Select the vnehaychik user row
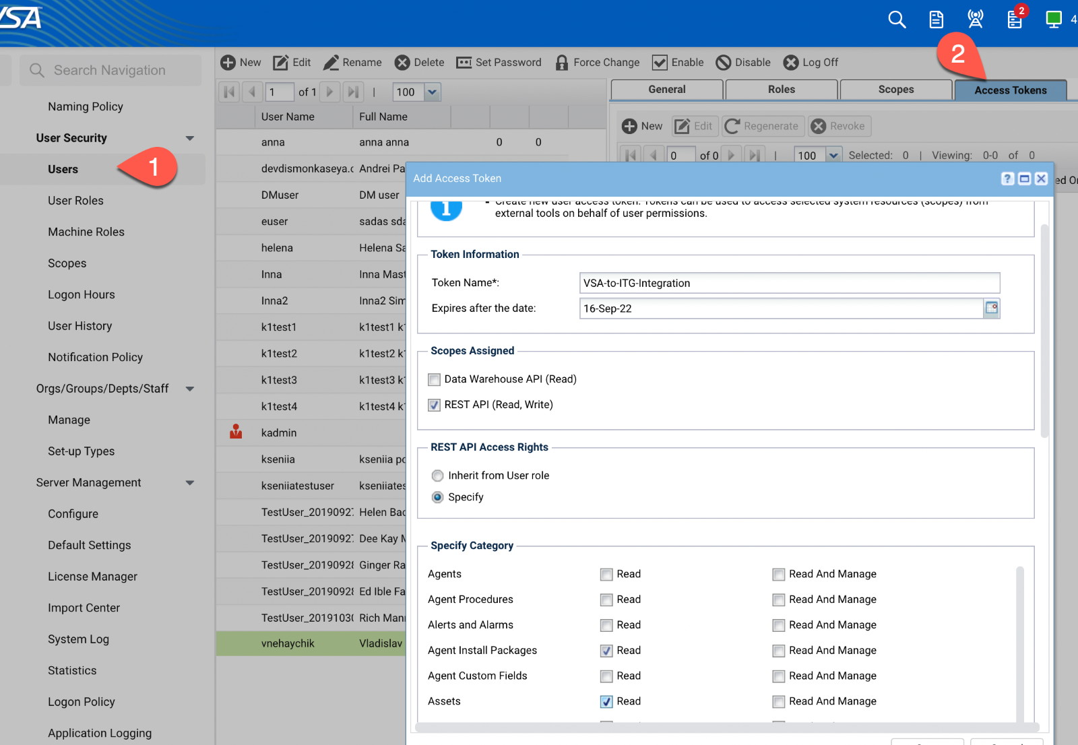Viewport: 1078px width, 745px height. [x=311, y=643]
